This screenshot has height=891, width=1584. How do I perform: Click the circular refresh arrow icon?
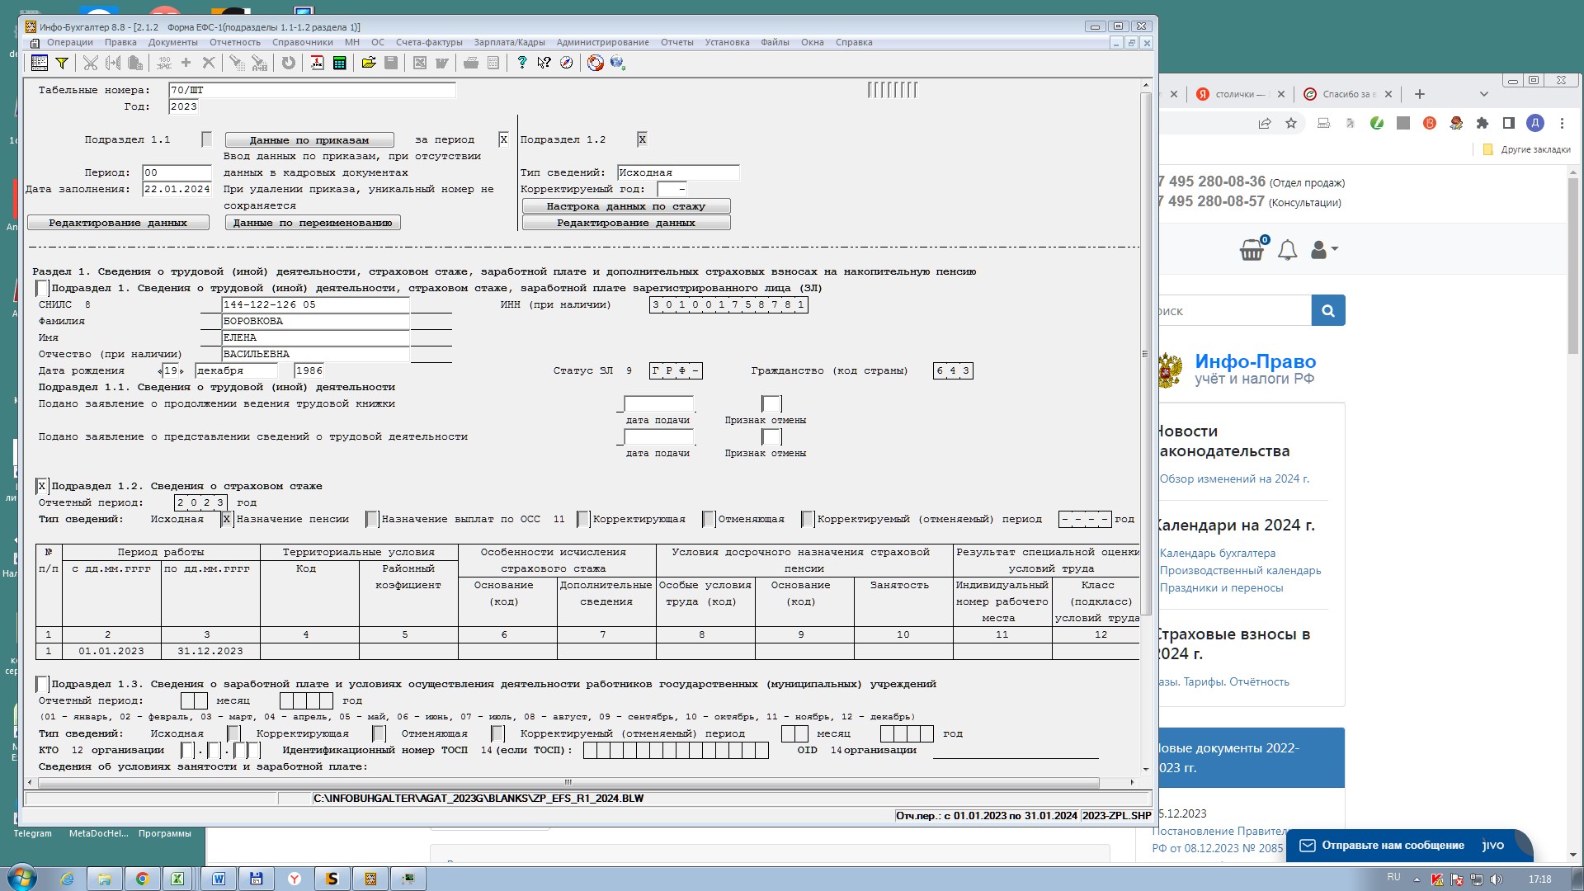click(289, 63)
